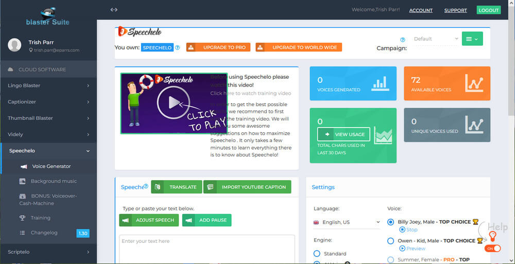
Task: Expand the Captionizer menu
Action: 48,102
